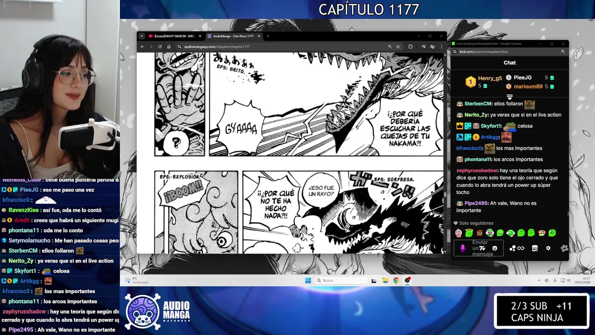Bookmark this page with the star
The height and width of the screenshot is (335, 595).
(x=398, y=47)
